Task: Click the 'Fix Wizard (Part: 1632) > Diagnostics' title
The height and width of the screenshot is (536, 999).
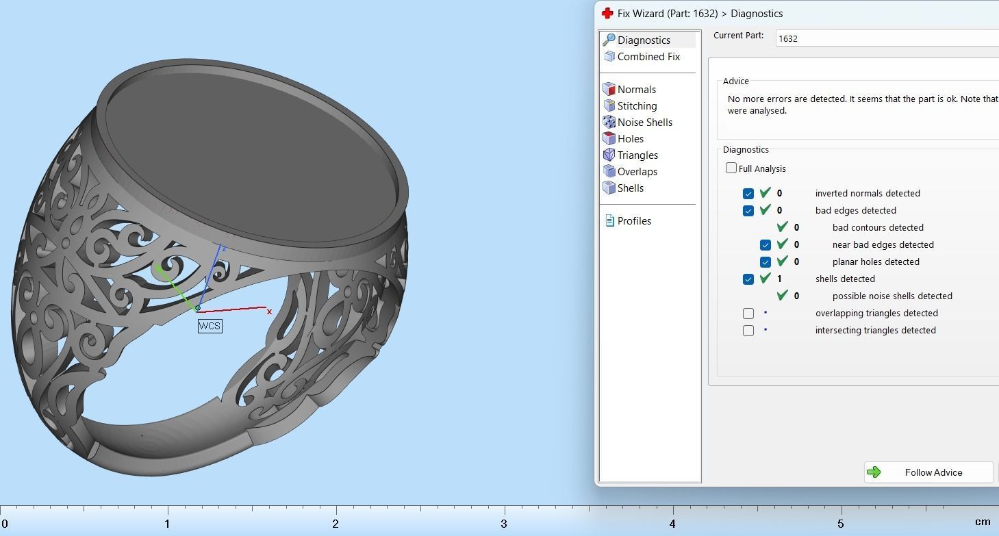Action: [x=700, y=13]
